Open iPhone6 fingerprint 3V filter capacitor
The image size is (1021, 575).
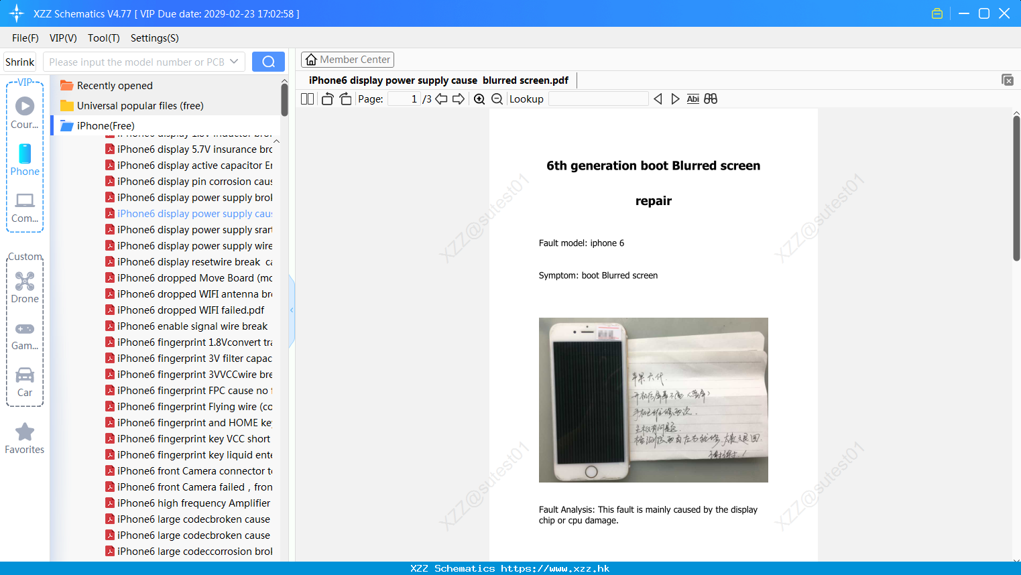tap(189, 358)
